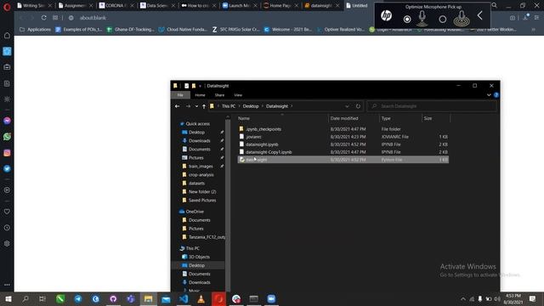The image size is (544, 306).
Task: Click the HP logo in microphone panel
Action: (x=386, y=15)
